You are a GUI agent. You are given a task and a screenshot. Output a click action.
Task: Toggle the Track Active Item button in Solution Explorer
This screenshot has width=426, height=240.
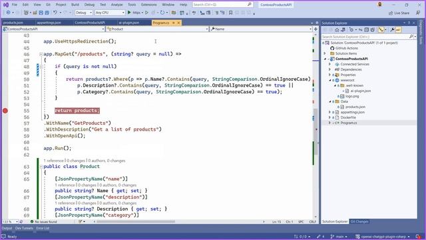pyautogui.click(x=381, y=30)
